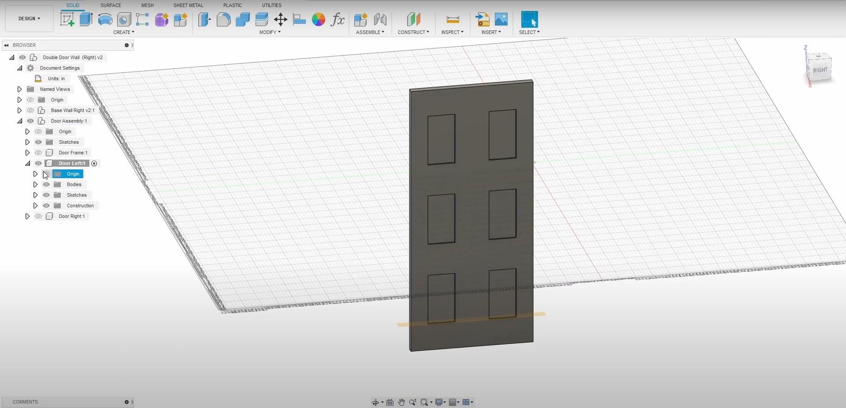Screen dimensions: 846x408
Task: Click the Insert SVG icon
Action: tap(482, 19)
